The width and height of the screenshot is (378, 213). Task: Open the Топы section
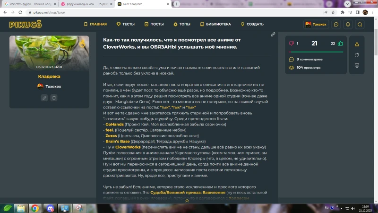182,24
